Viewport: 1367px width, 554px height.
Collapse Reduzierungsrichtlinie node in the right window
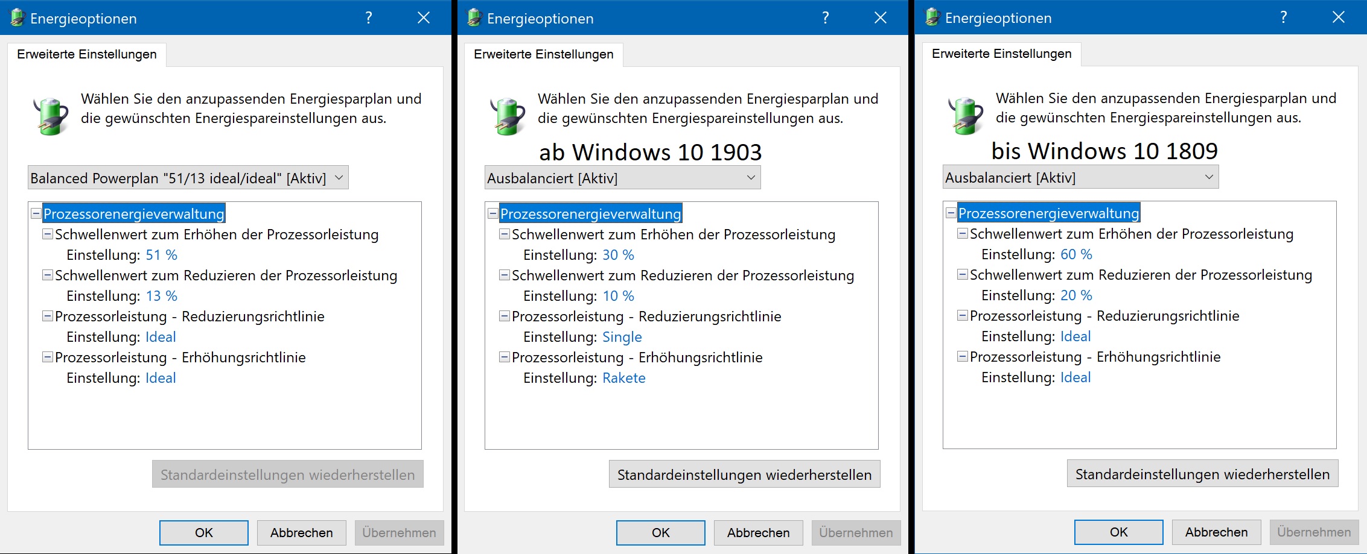click(962, 315)
